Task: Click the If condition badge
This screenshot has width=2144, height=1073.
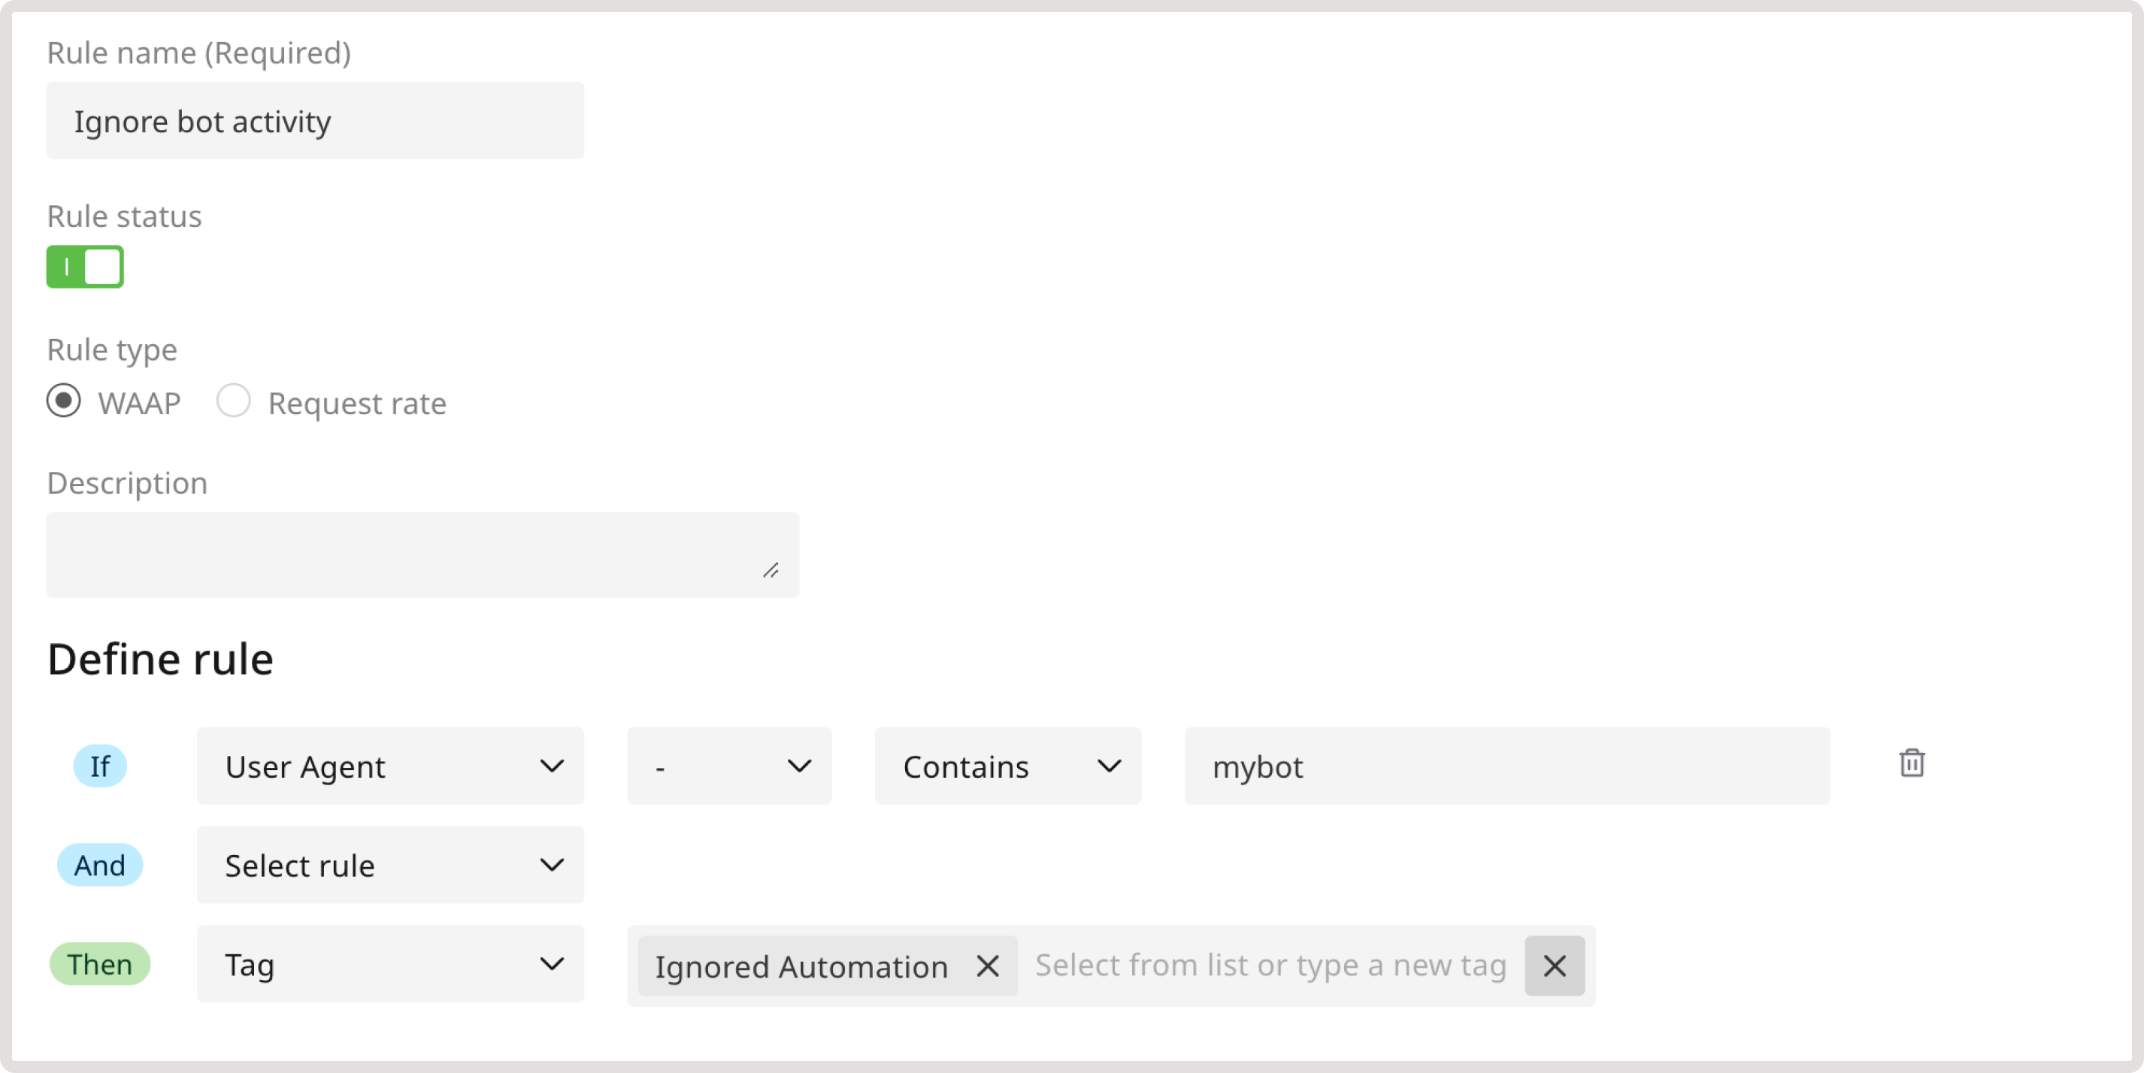Action: tap(100, 766)
